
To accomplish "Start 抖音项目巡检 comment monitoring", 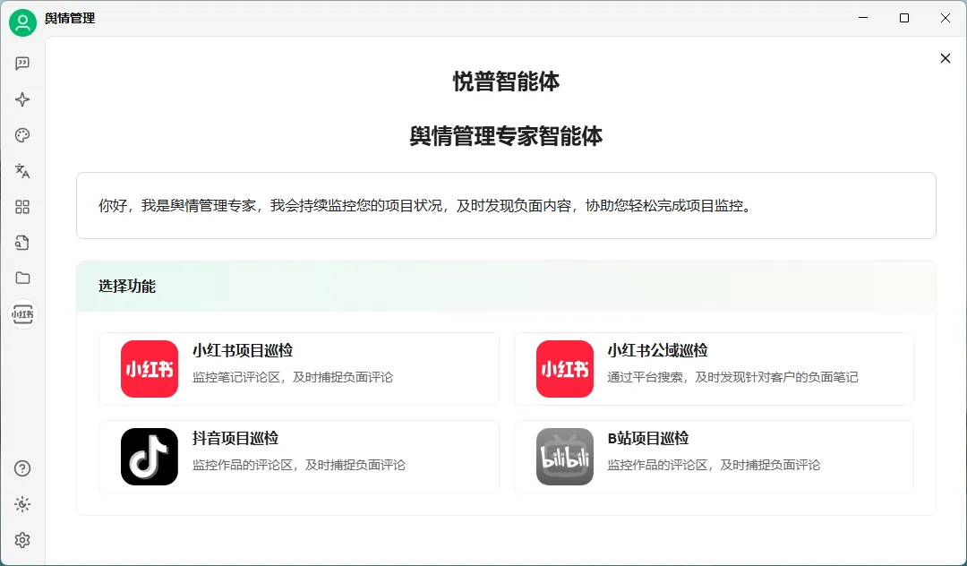I will click(299, 456).
